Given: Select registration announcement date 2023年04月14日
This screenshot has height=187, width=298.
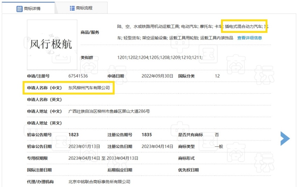Looking at the screenshot, I should click(x=157, y=146).
